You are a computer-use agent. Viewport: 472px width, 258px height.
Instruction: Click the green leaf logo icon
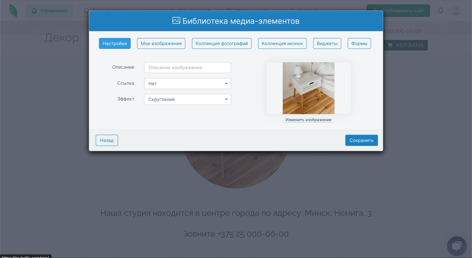click(x=13, y=11)
